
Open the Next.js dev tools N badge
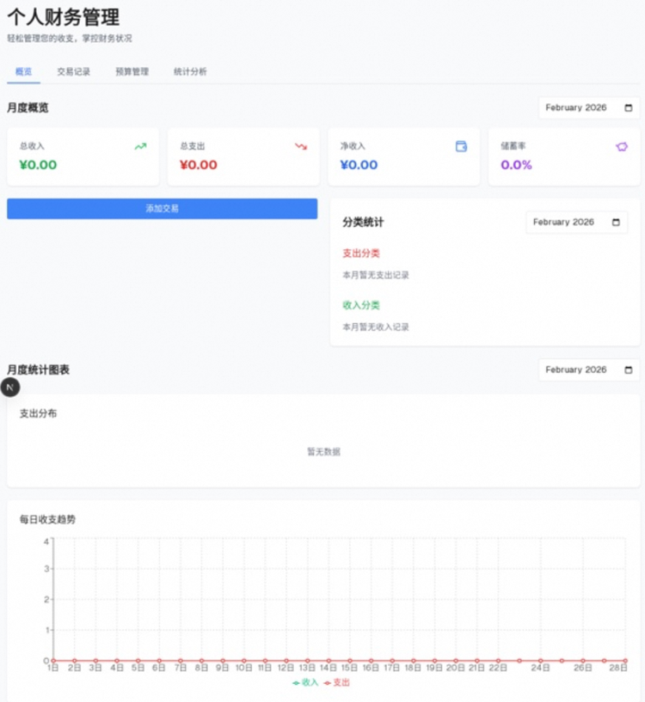point(9,387)
